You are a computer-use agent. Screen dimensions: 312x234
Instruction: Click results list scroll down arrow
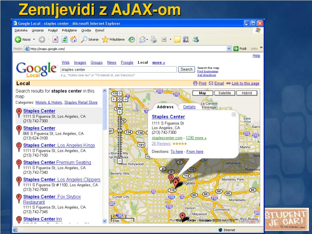[x=105, y=221]
